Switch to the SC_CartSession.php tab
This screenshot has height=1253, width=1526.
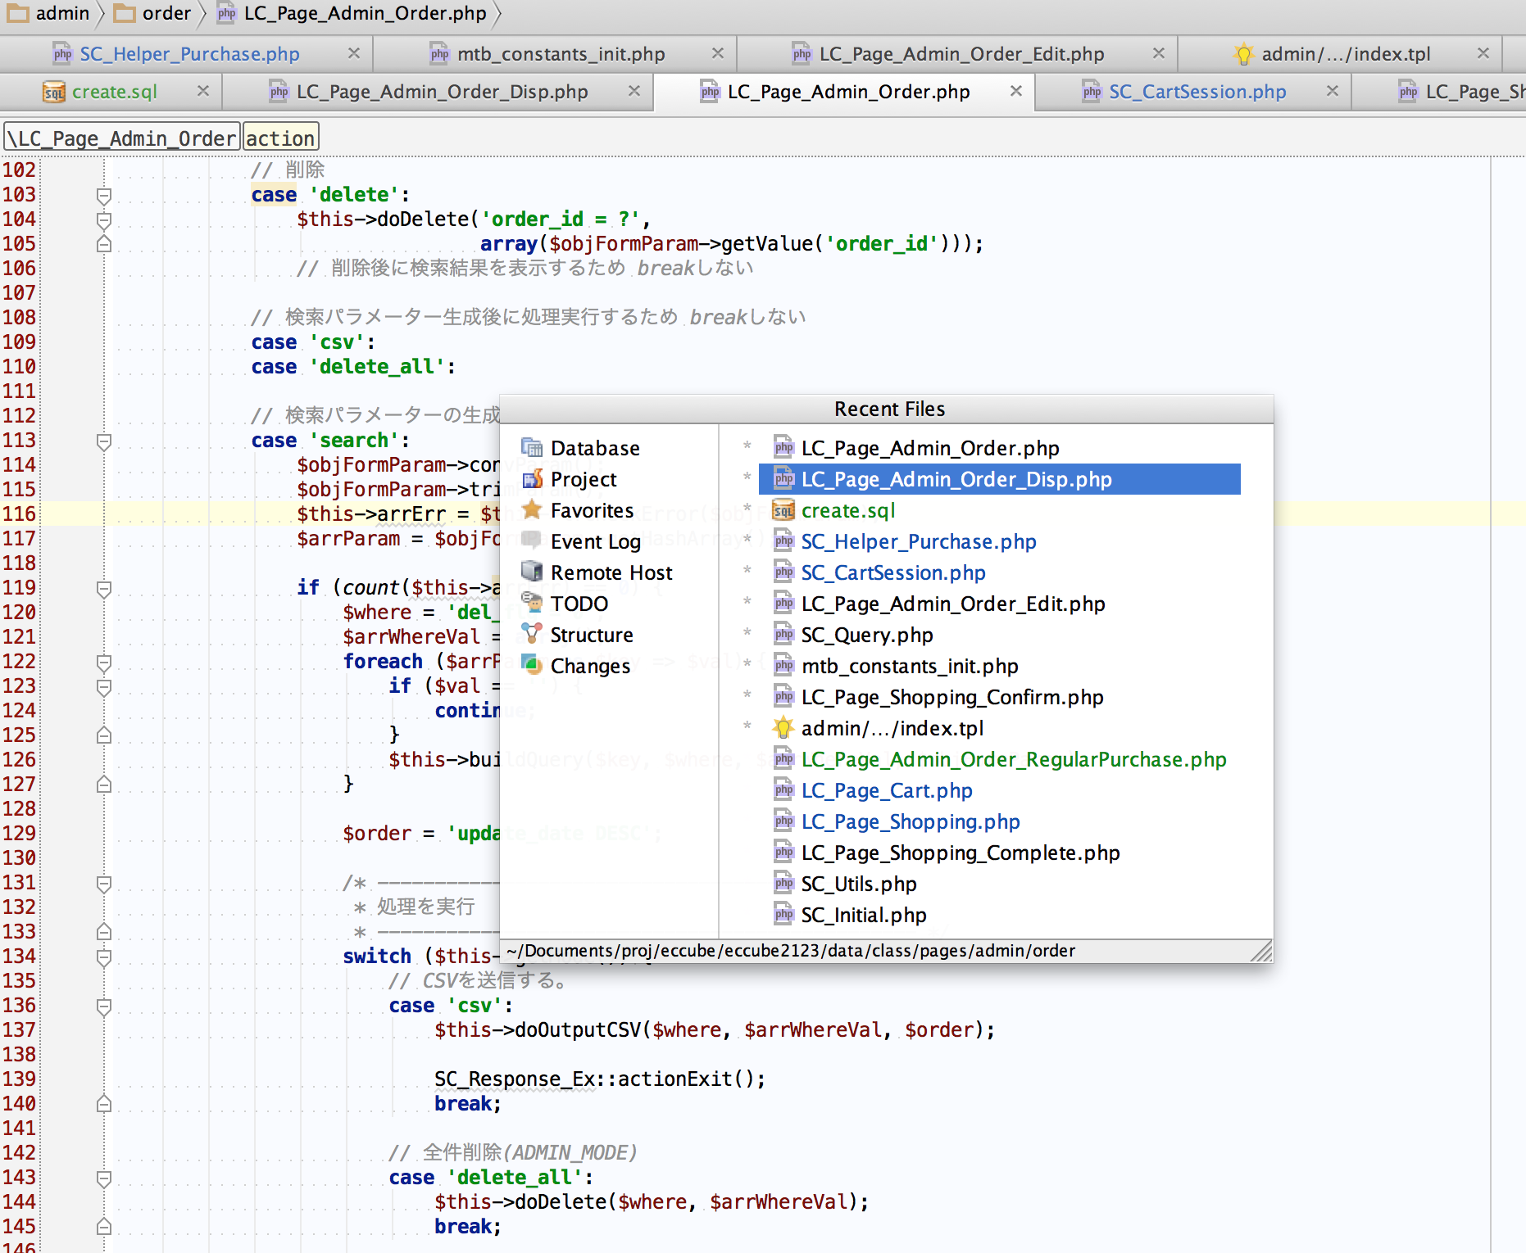[1197, 92]
